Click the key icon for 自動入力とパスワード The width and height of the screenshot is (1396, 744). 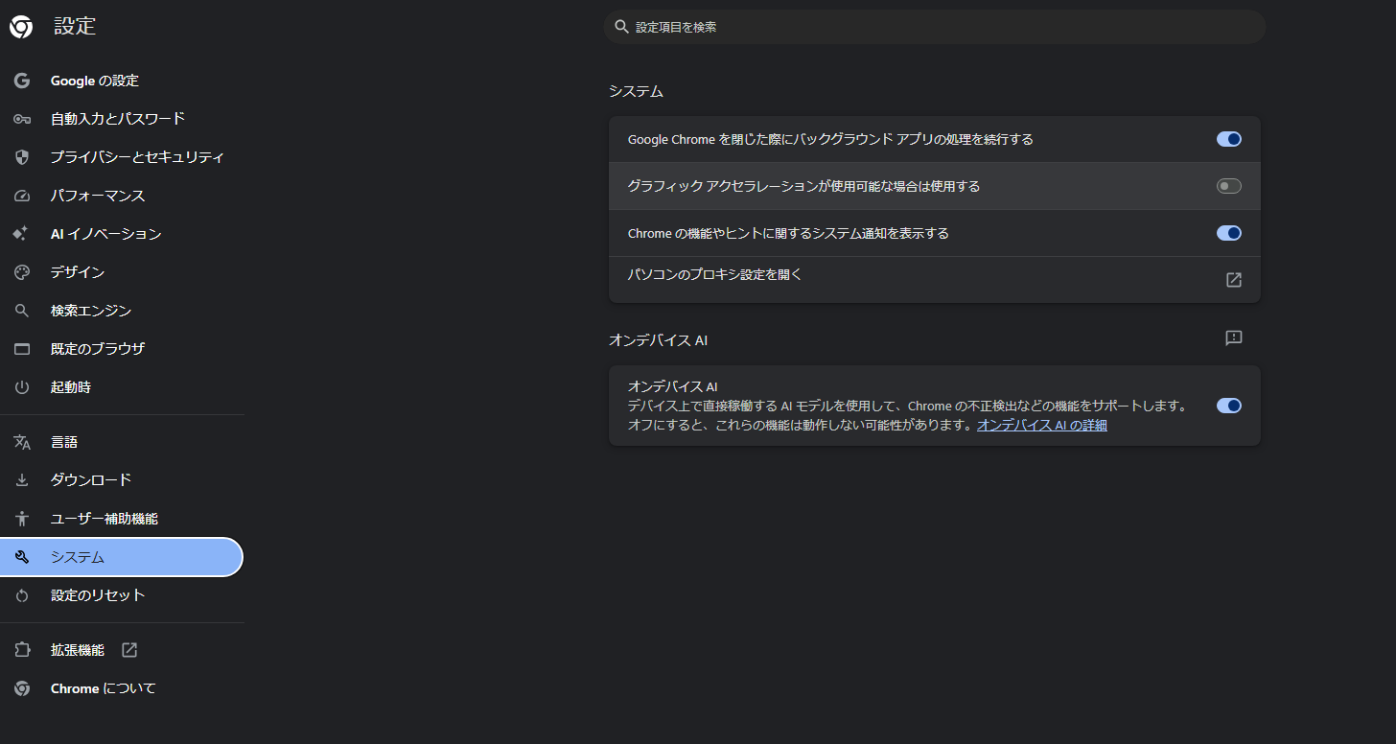[x=22, y=119]
